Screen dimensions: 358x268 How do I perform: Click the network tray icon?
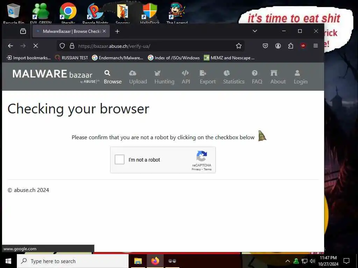pyautogui.click(x=305, y=261)
